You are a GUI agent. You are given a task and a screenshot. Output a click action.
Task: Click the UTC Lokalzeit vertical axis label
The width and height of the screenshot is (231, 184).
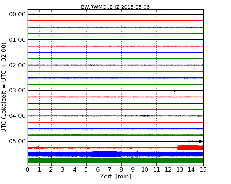(x=4, y=88)
